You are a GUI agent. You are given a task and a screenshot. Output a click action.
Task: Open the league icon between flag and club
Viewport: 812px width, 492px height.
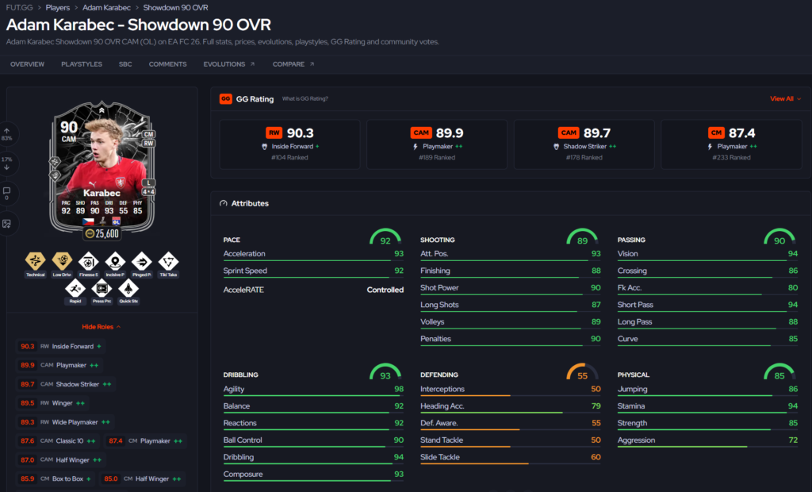(102, 221)
